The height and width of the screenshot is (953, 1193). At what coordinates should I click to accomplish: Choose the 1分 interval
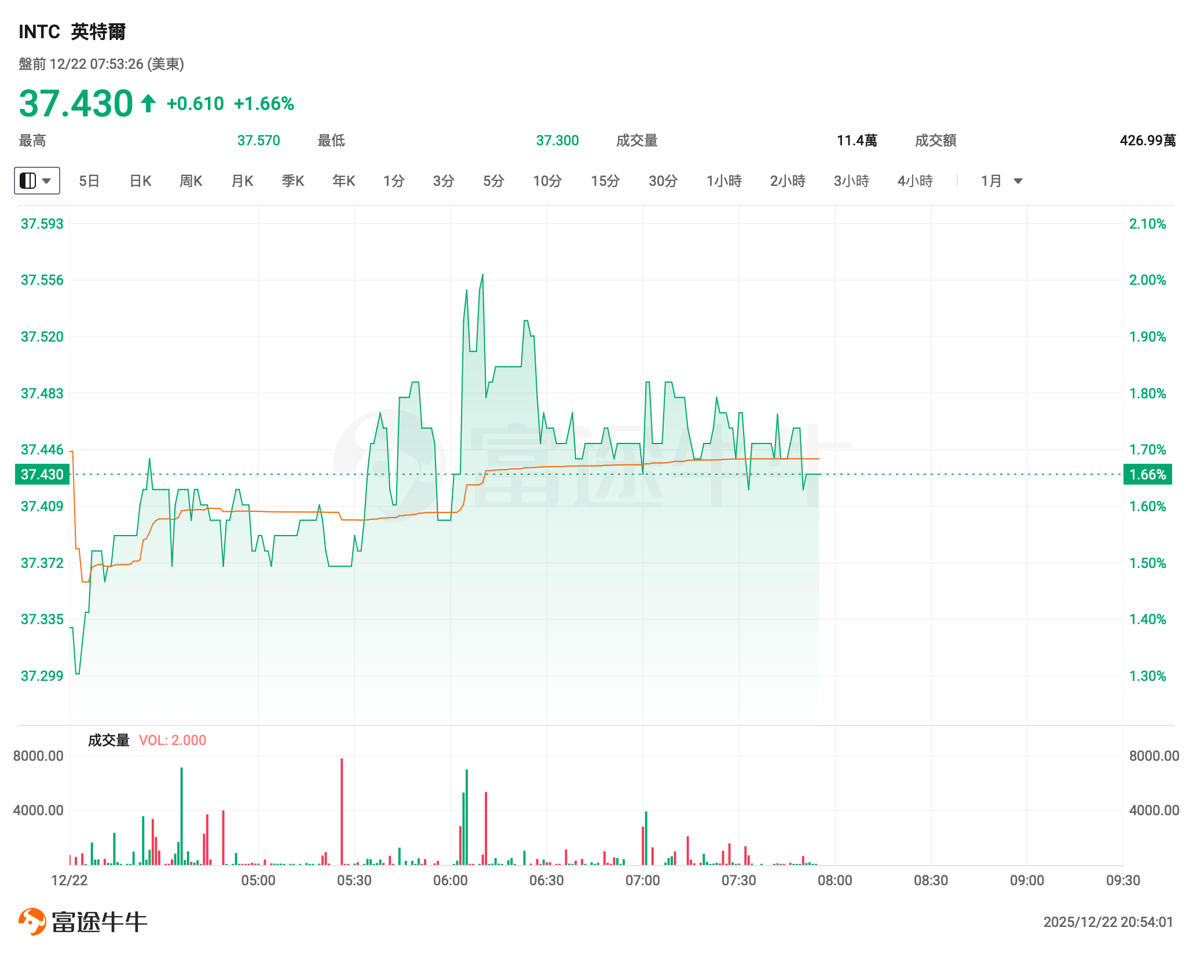394,181
